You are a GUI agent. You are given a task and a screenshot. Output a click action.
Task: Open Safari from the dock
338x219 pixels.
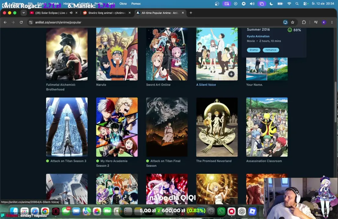(x=35, y=211)
